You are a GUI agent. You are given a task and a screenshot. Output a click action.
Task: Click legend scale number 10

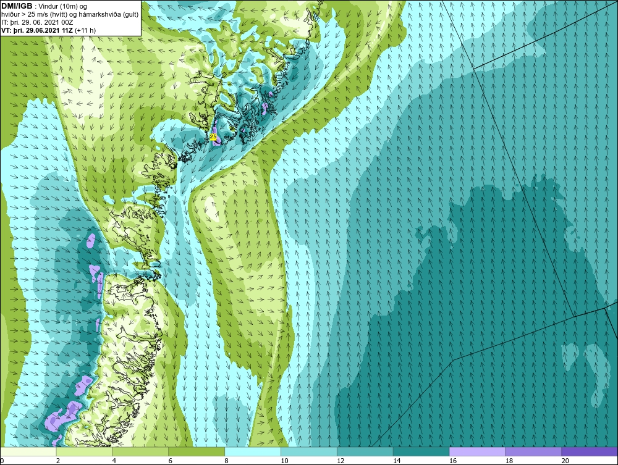coord(284,461)
